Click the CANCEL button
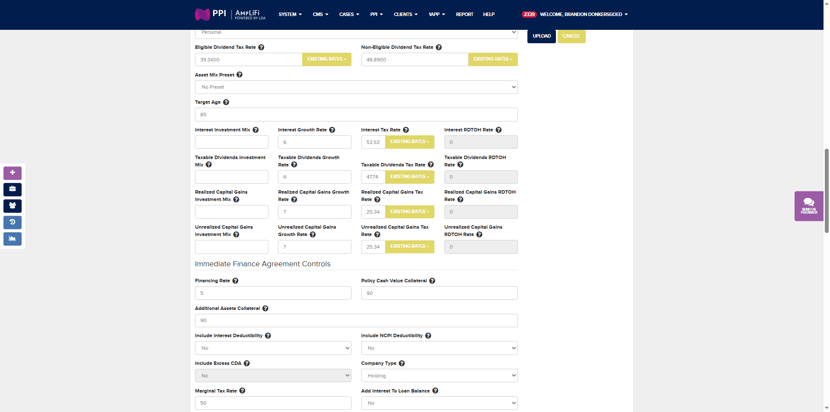 coord(571,36)
